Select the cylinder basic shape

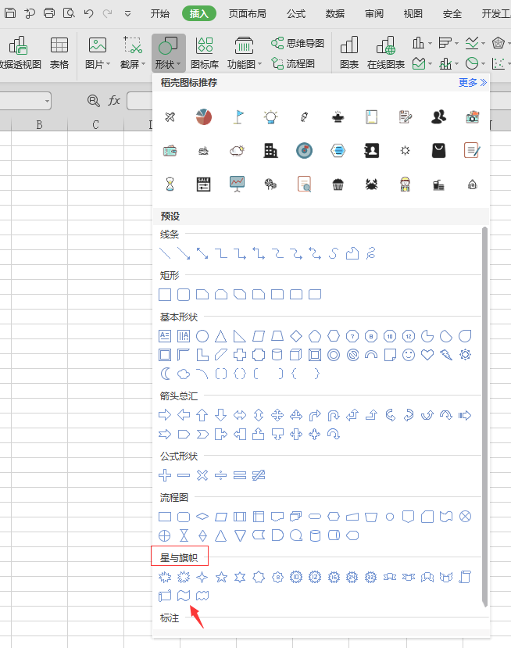(277, 355)
